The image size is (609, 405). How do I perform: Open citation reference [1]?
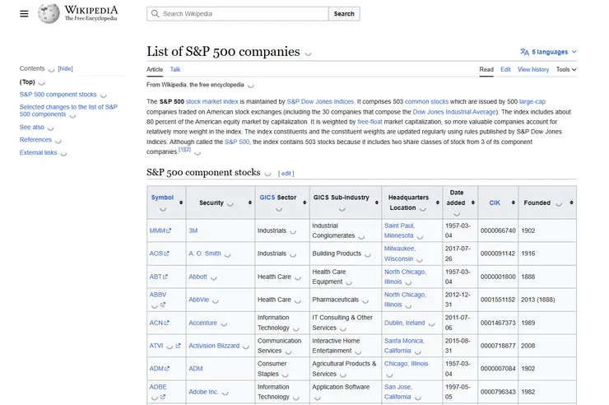click(181, 150)
